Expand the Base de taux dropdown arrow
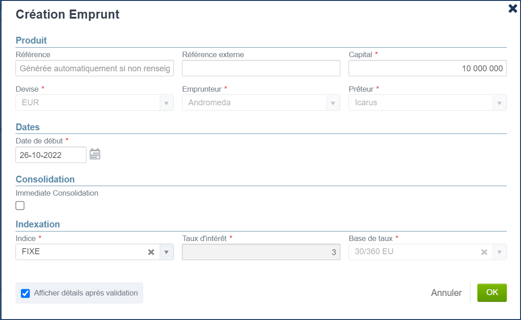Viewport: 521px width, 320px height. click(500, 252)
